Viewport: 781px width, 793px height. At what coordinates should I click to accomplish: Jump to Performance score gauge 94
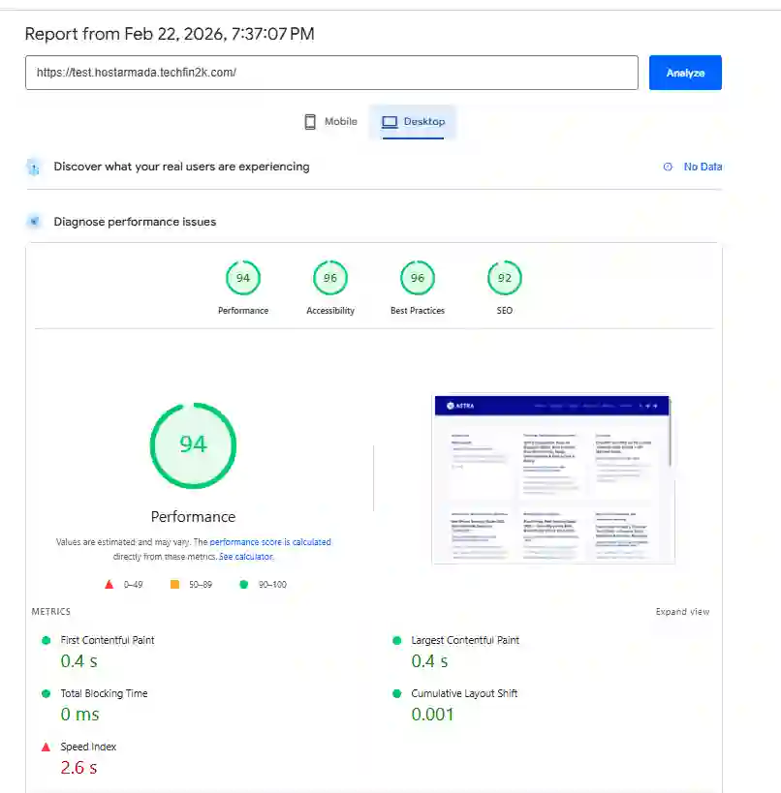click(243, 278)
